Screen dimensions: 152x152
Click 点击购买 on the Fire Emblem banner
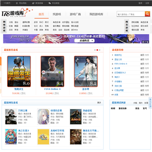pyautogui.click(x=84, y=41)
